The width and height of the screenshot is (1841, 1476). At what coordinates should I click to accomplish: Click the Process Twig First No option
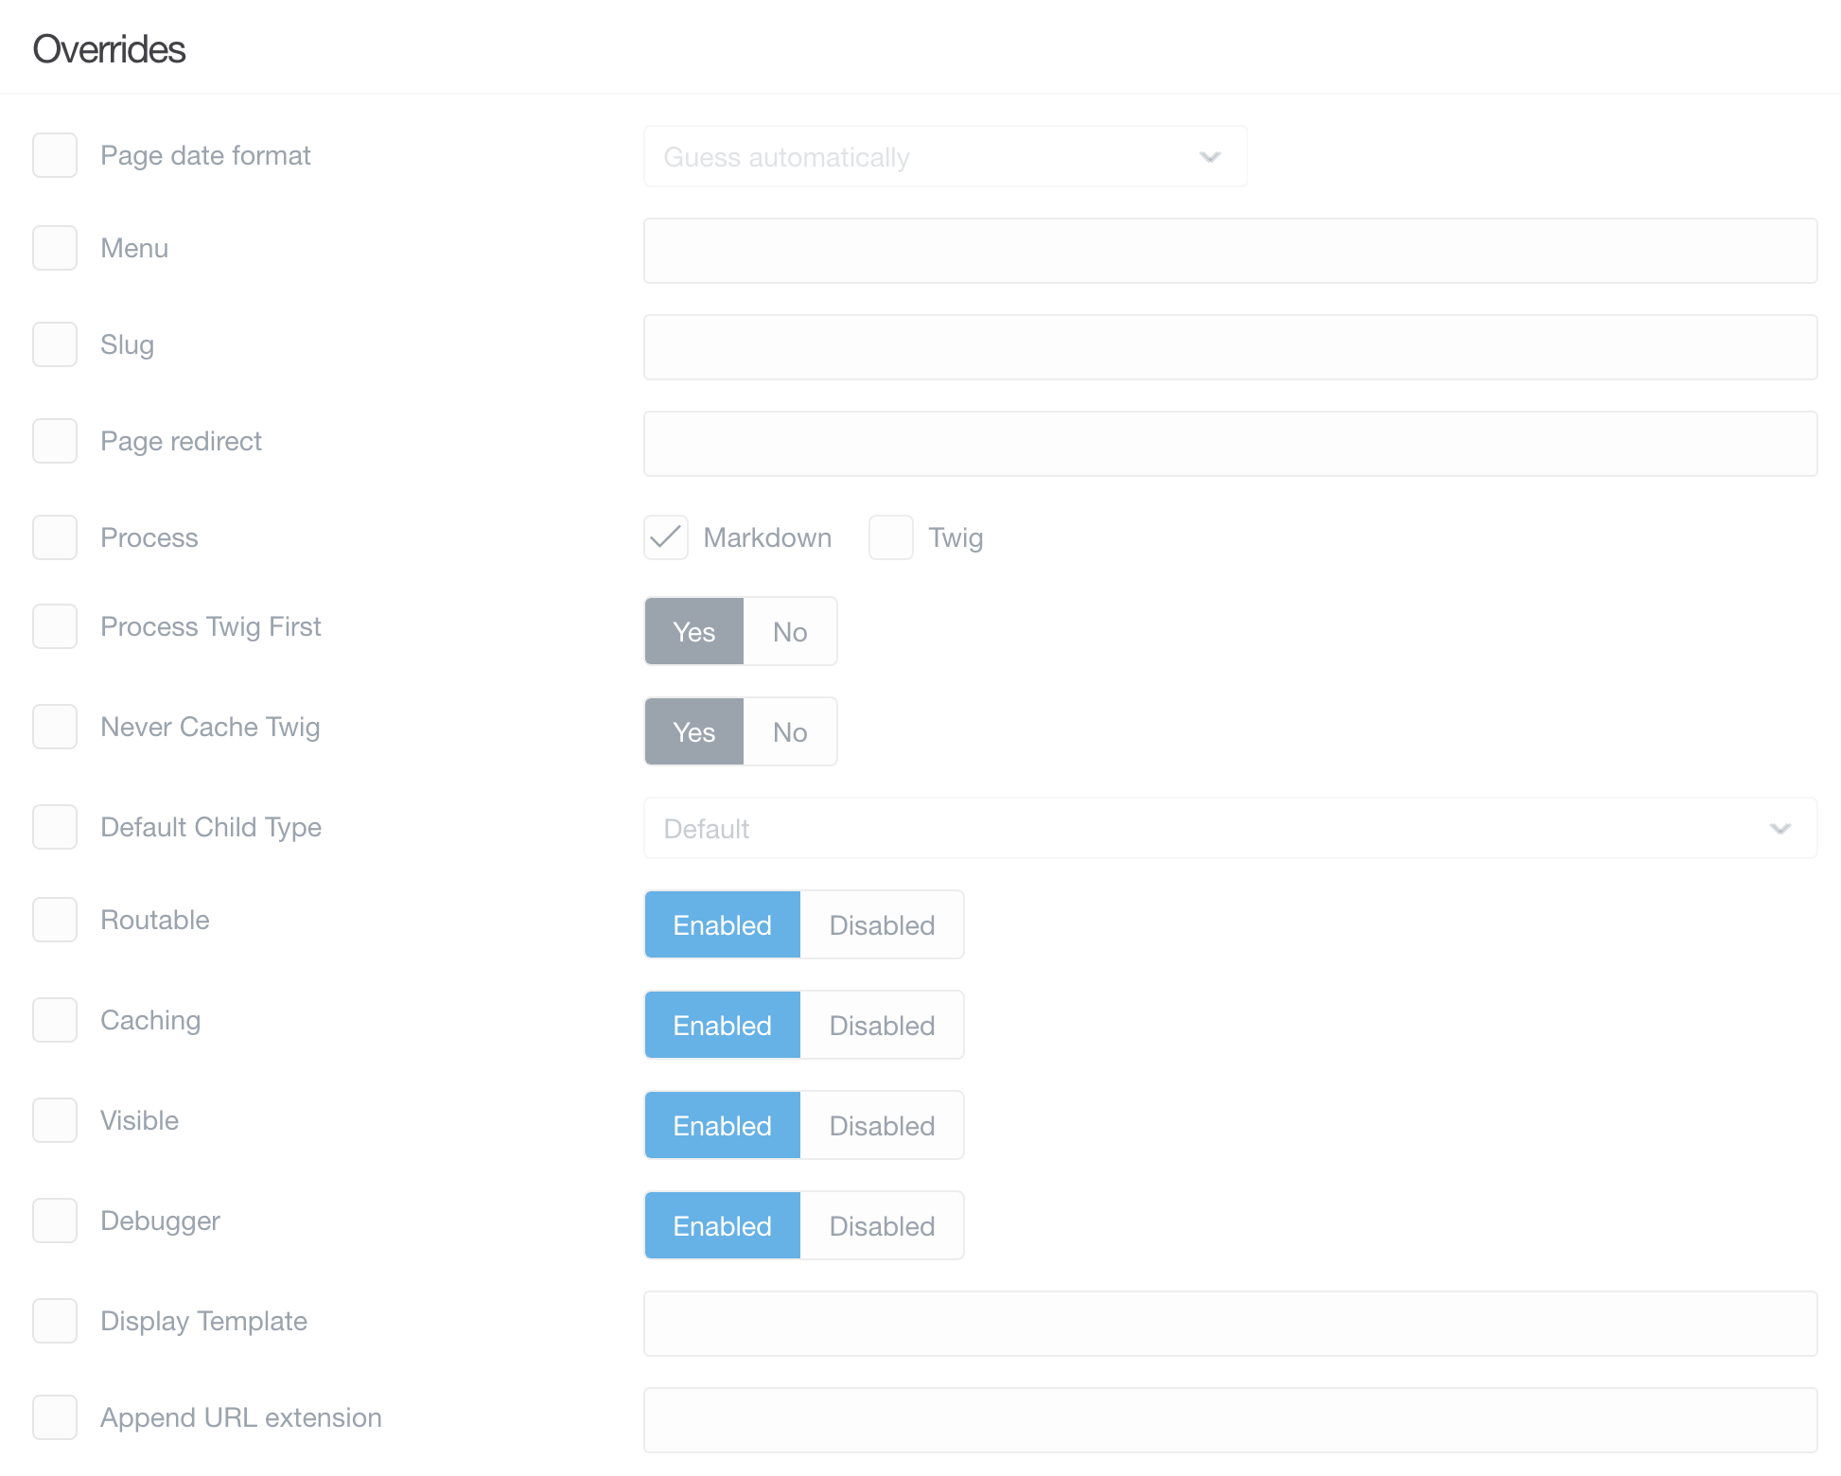click(787, 631)
